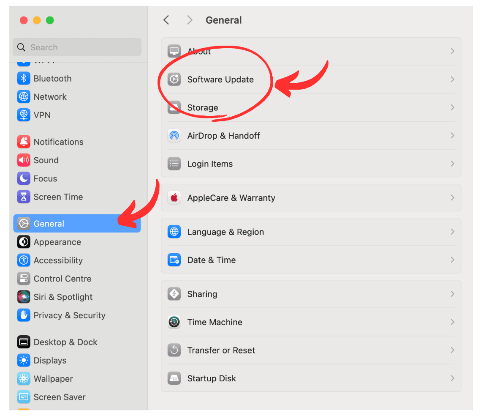The image size is (494, 416).
Task: Switch to Control Centre settings
Action: coord(62,279)
